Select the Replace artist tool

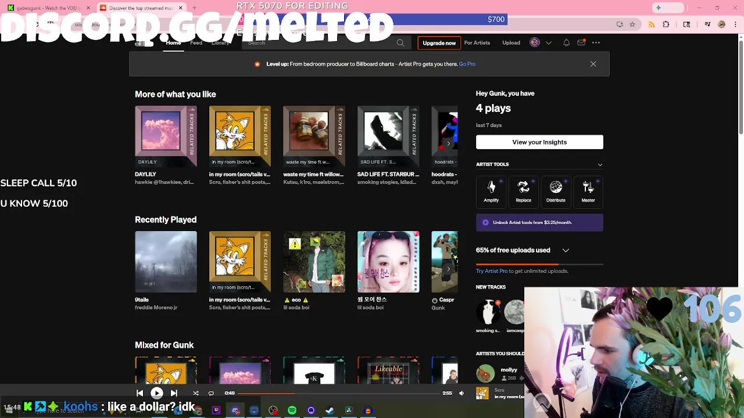(x=523, y=191)
